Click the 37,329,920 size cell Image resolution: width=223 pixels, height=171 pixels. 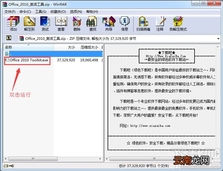point(66,60)
